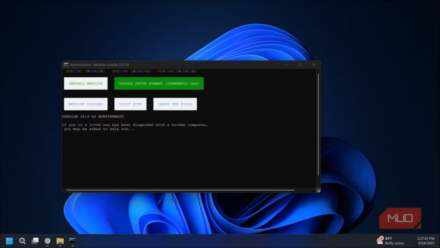Open the Windows Start menu
The width and height of the screenshot is (440, 248).
(x=9, y=241)
